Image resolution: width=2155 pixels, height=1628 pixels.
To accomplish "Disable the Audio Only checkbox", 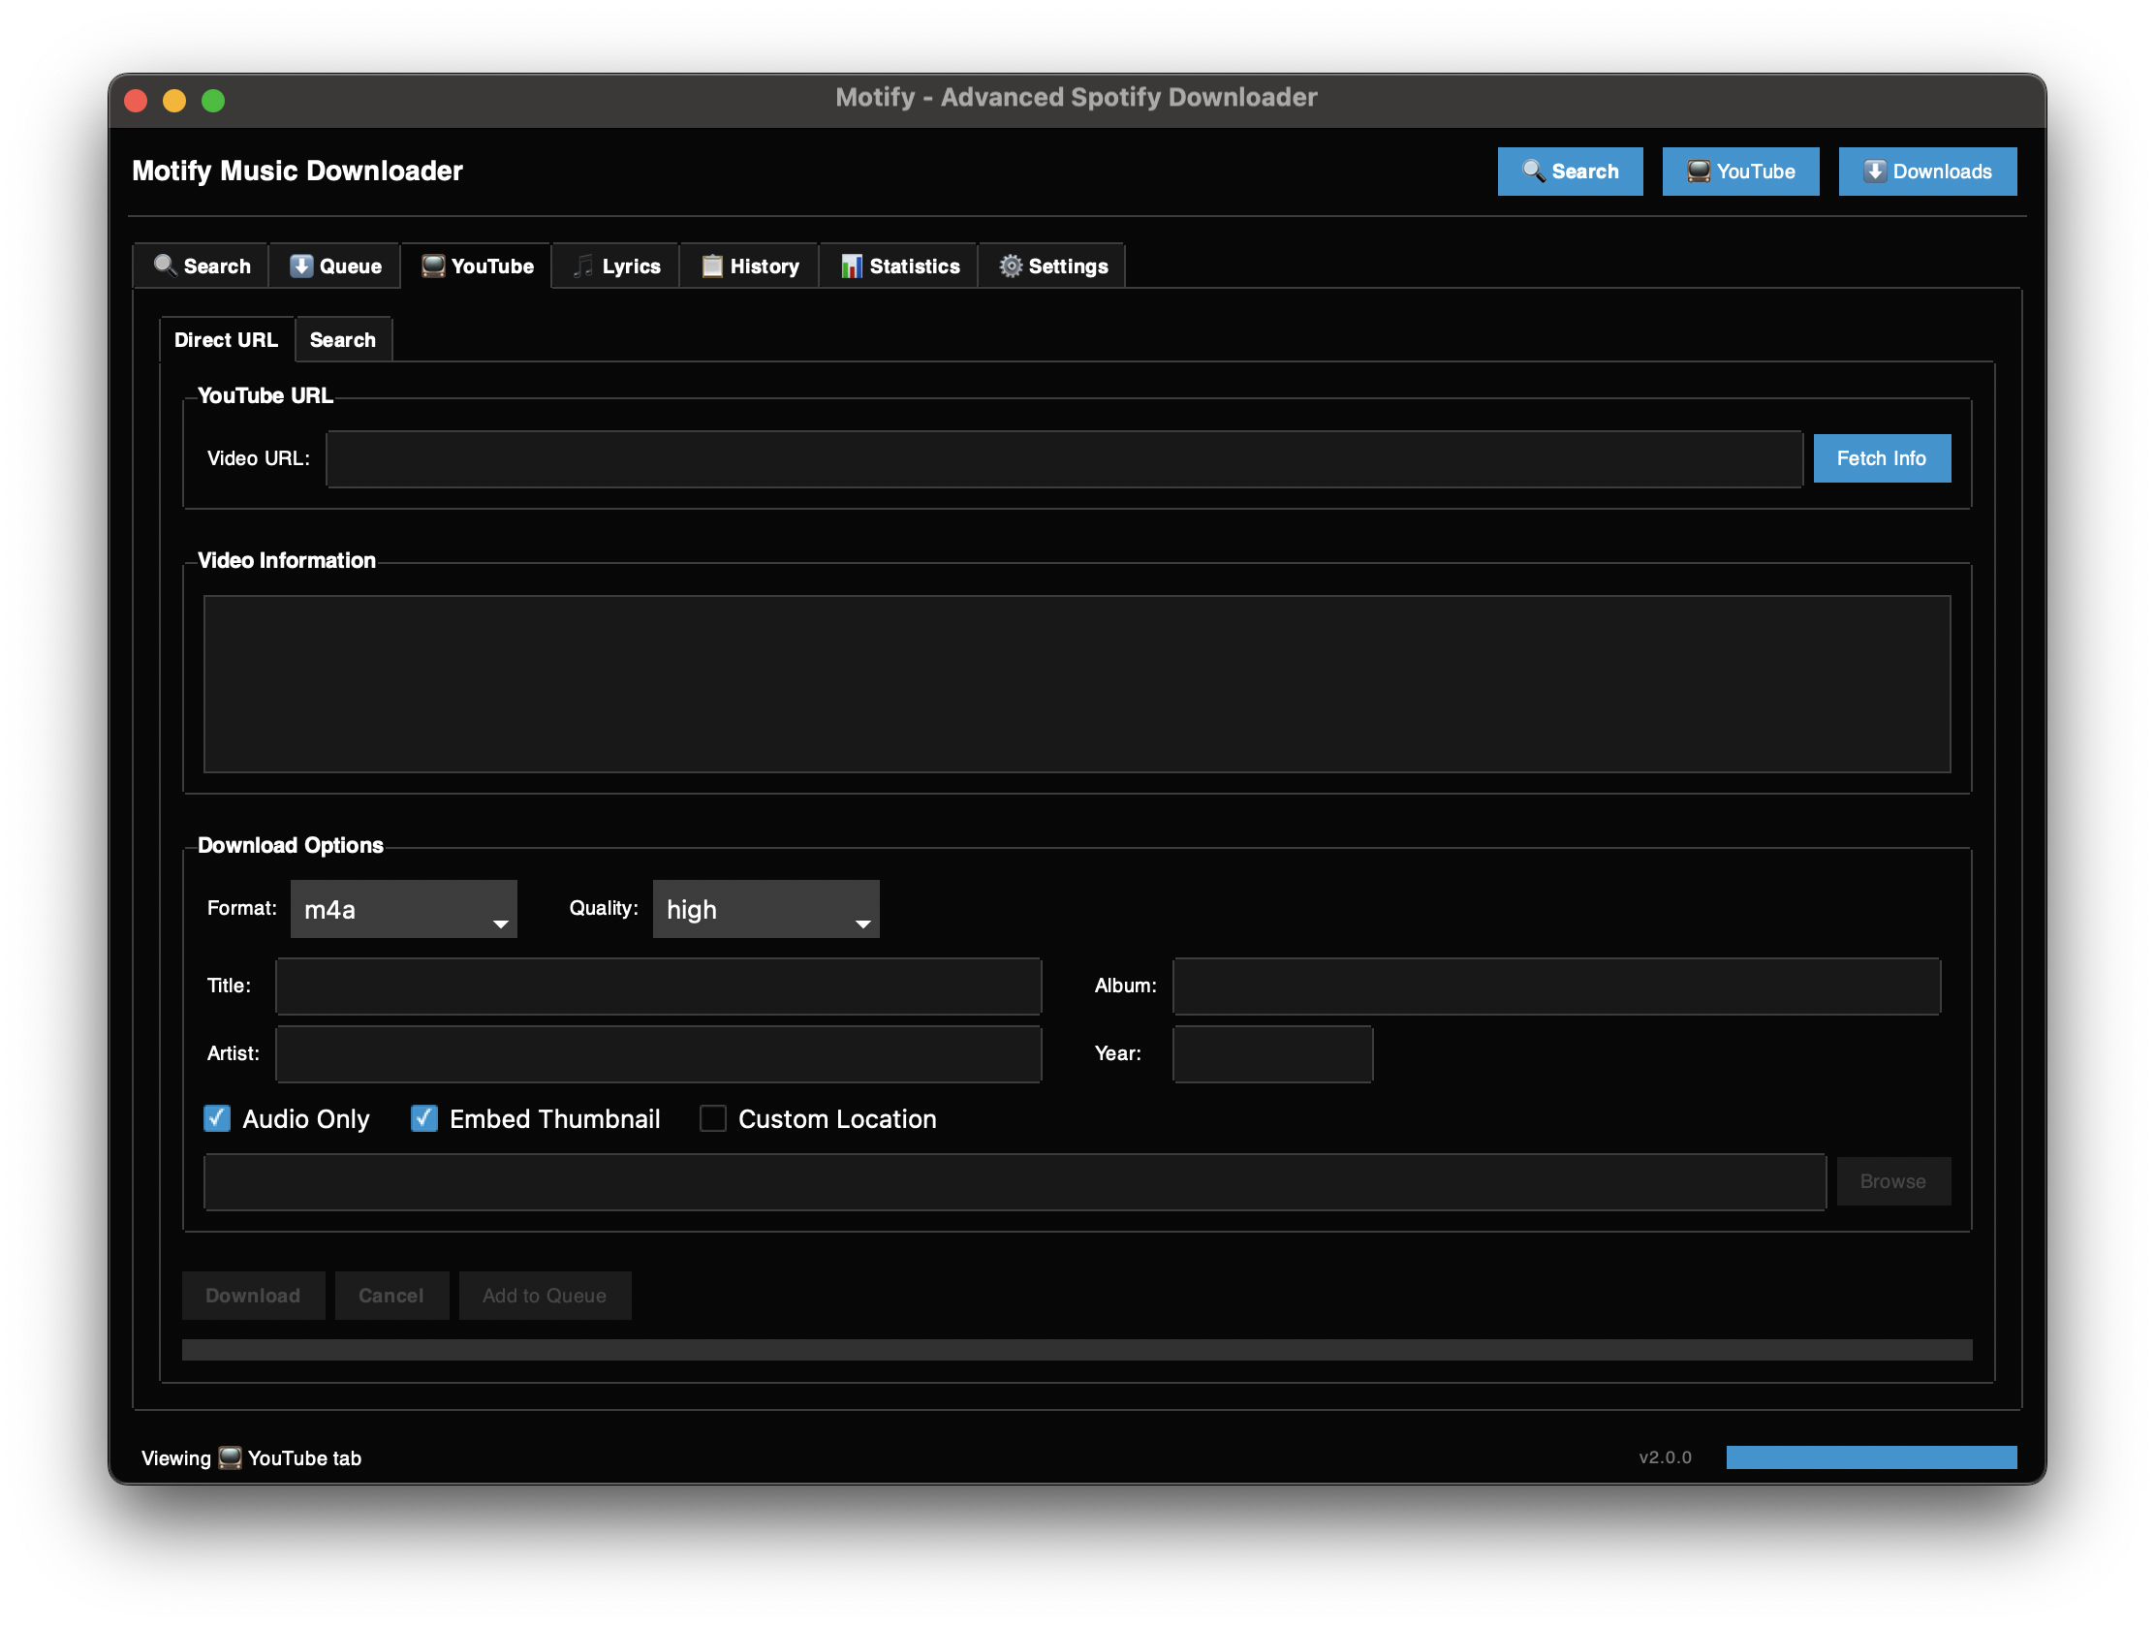I will (x=217, y=1118).
